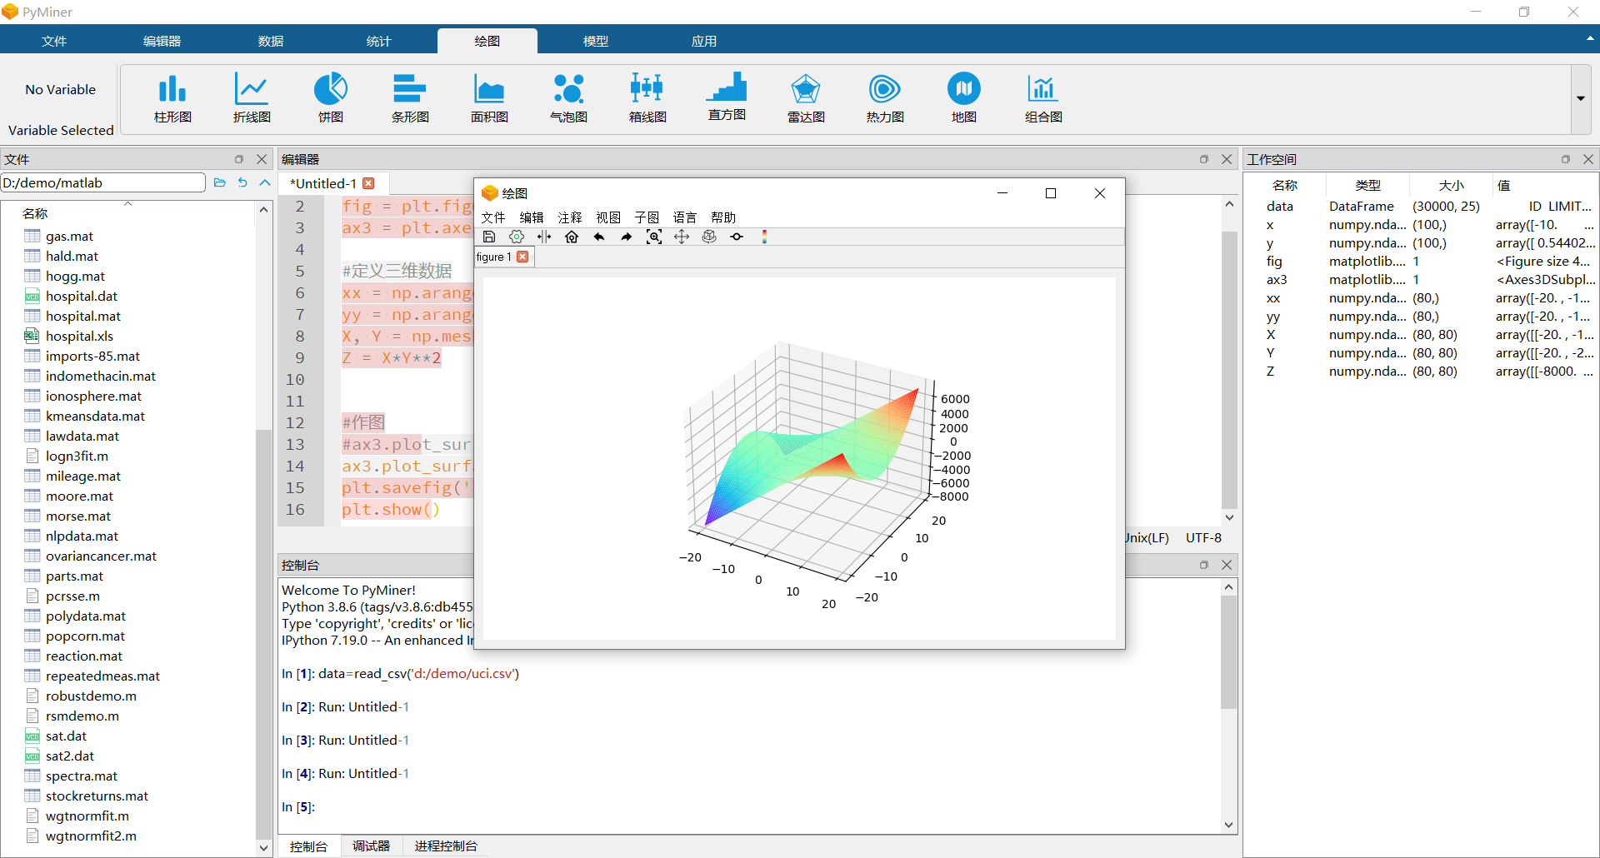Go up one directory in file panel
This screenshot has height=858, width=1600.
pyautogui.click(x=265, y=182)
